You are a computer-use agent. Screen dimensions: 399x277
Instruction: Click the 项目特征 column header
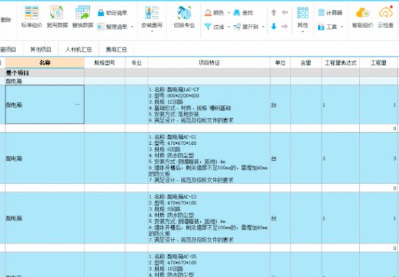[209, 62]
